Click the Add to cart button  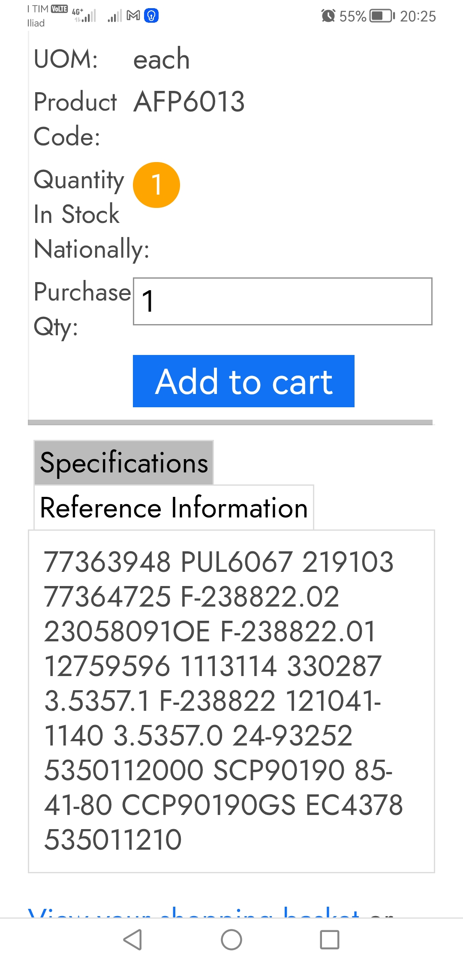[x=244, y=381]
